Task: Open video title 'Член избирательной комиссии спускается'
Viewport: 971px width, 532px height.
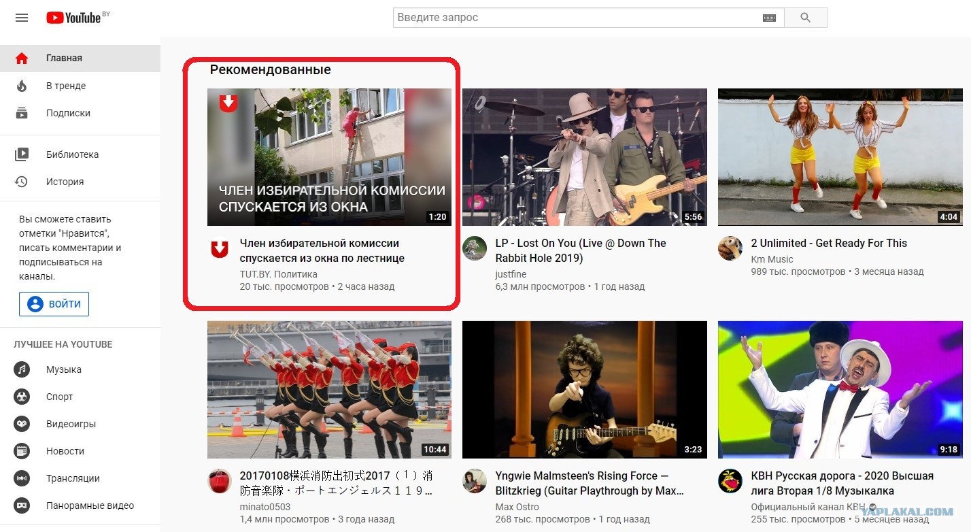Action: pyautogui.click(x=322, y=250)
